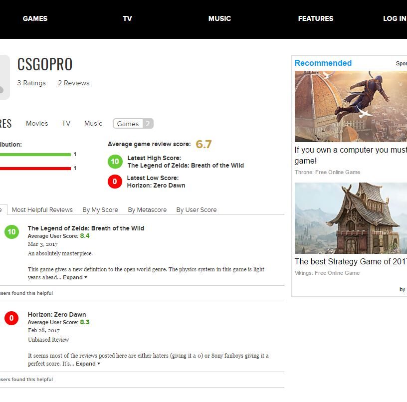Expand the Horizon: Zero Dawn review text
407x402 pixels.
coord(88,364)
